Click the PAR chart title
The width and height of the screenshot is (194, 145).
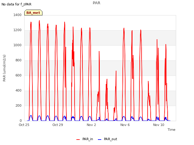coord(96,3)
